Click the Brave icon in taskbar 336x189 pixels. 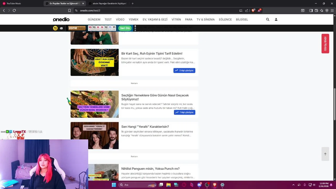click(215, 185)
